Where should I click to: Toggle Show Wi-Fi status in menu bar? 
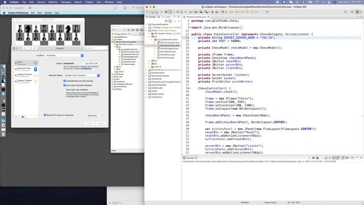click(45, 115)
